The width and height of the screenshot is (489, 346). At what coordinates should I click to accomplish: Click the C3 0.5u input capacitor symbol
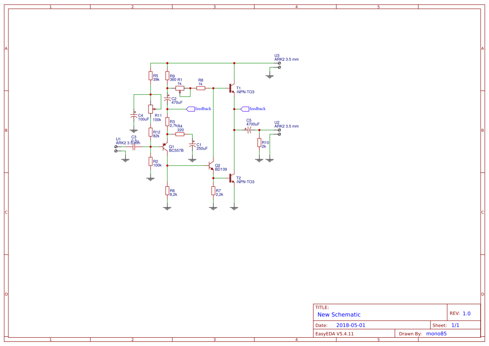[134, 147]
